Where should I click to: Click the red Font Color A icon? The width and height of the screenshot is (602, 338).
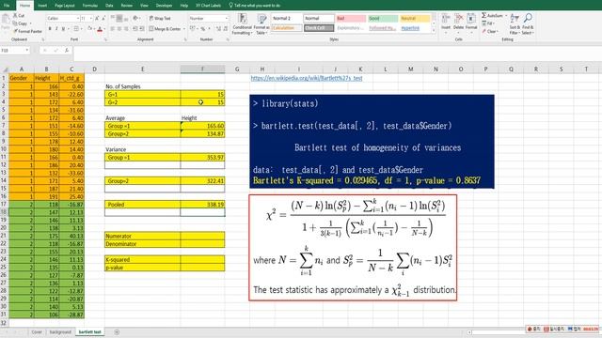coord(100,29)
